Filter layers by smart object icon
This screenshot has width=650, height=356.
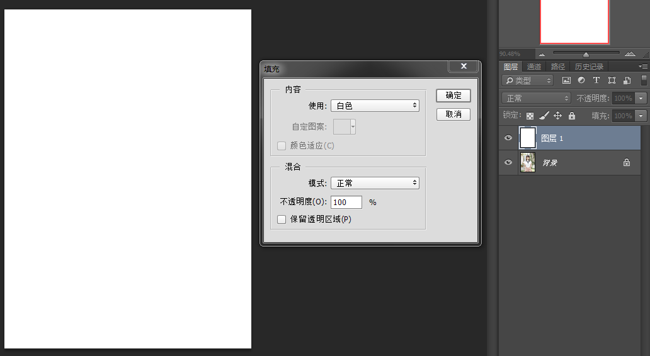[627, 81]
